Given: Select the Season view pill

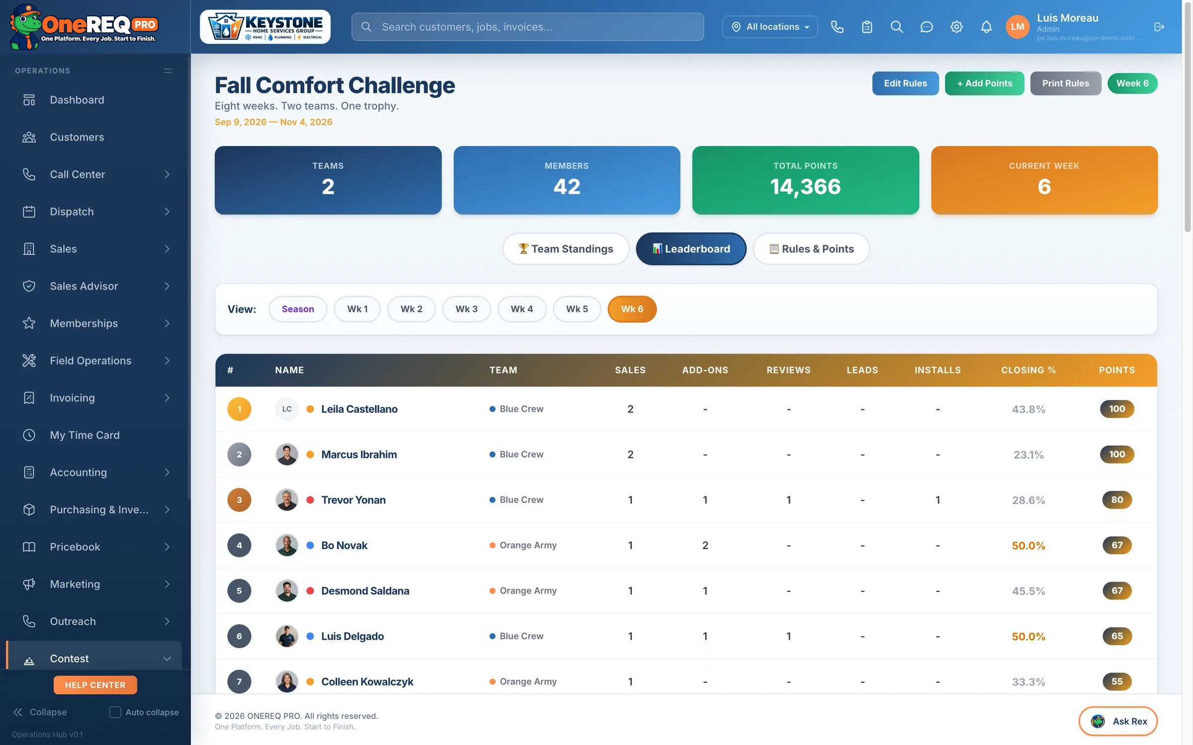Looking at the screenshot, I should tap(298, 309).
